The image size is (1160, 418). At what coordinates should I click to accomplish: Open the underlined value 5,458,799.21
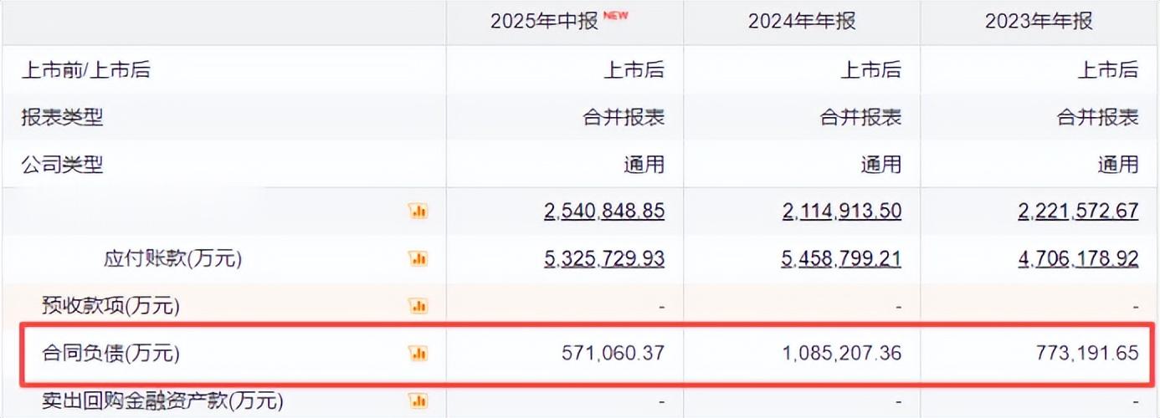tap(841, 258)
